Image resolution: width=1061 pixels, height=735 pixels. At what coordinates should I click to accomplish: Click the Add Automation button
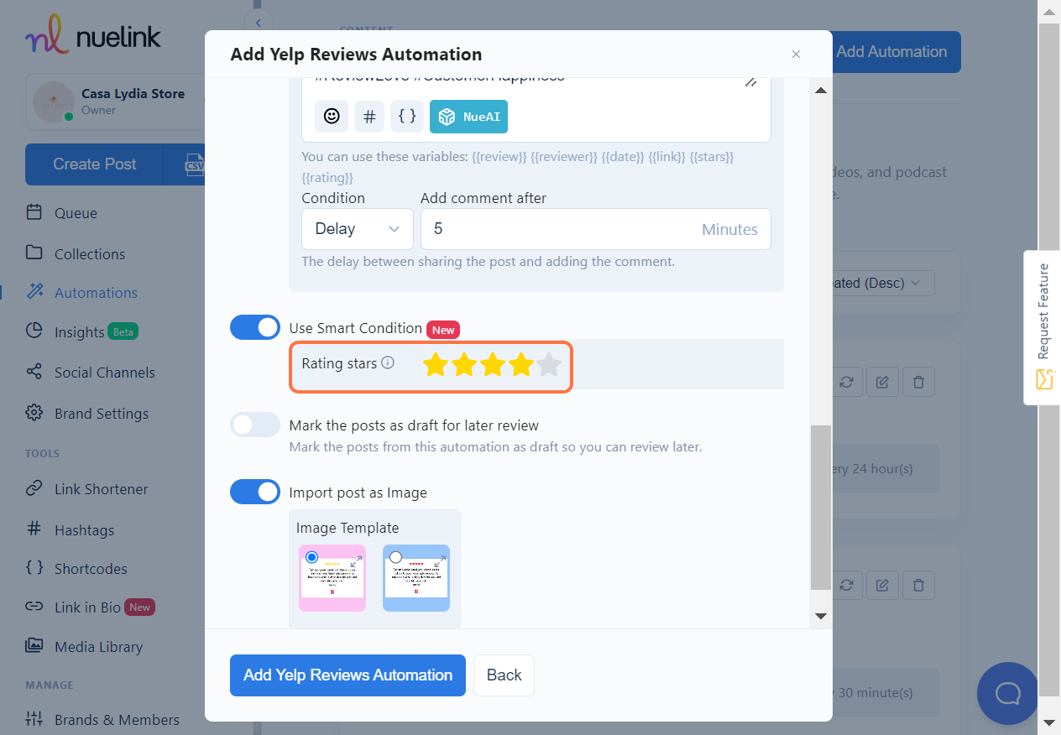coord(896,52)
